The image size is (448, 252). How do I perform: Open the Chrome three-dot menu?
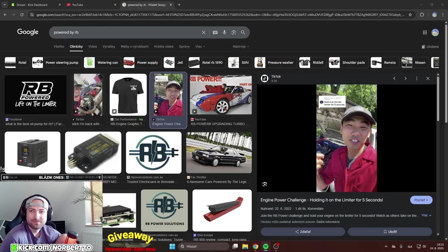(x=443, y=15)
